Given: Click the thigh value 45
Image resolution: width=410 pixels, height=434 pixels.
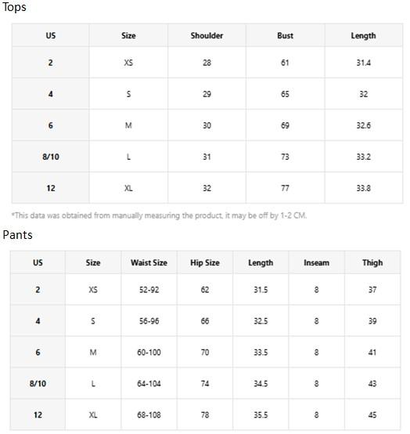Looking at the screenshot, I should 372,415.
